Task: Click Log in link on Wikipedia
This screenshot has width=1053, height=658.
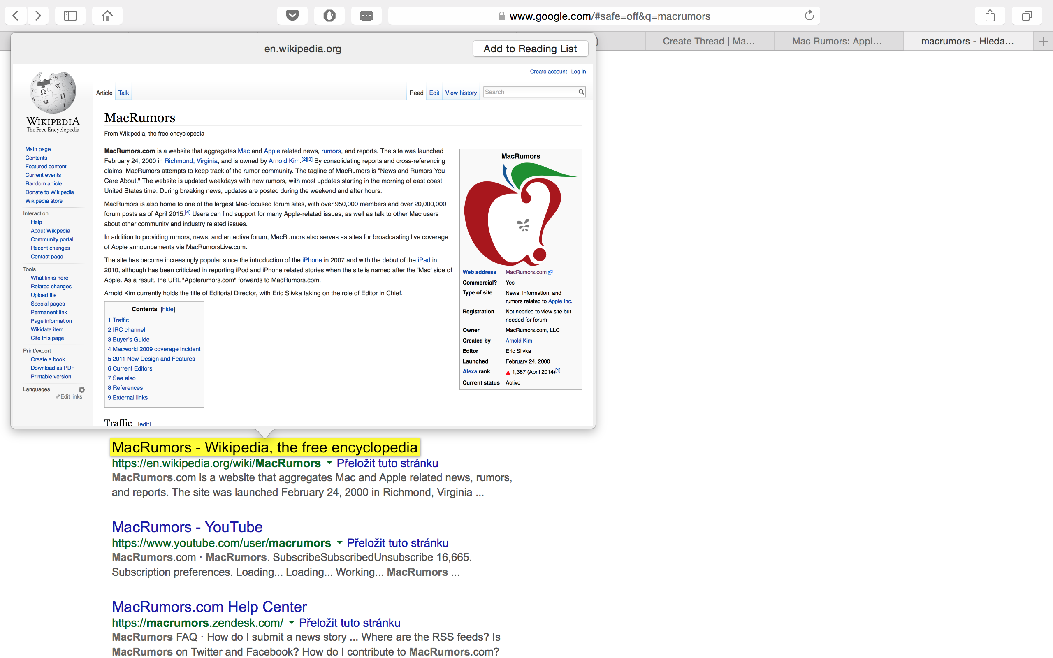Action: [578, 72]
